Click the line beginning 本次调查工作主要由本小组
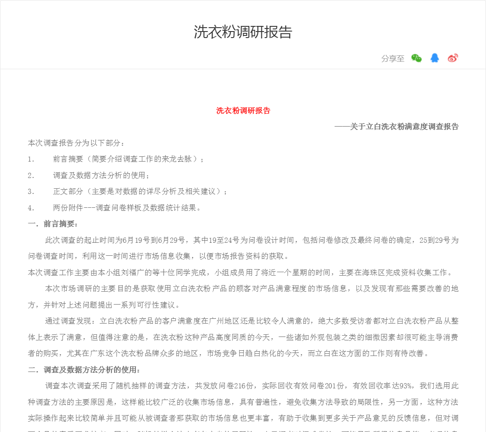This screenshot has width=486, height=432. (x=241, y=273)
